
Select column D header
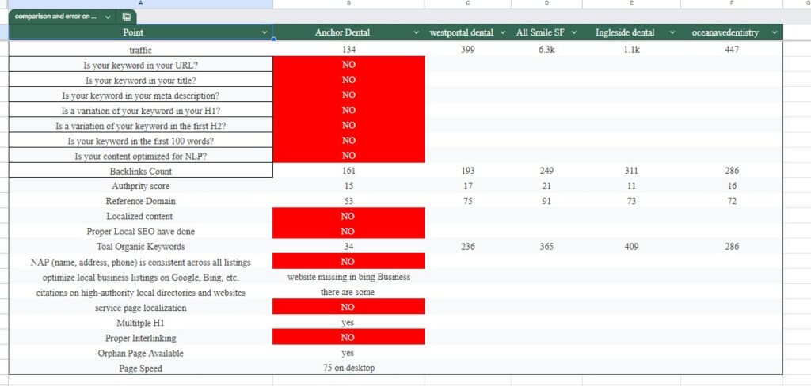coord(546,4)
